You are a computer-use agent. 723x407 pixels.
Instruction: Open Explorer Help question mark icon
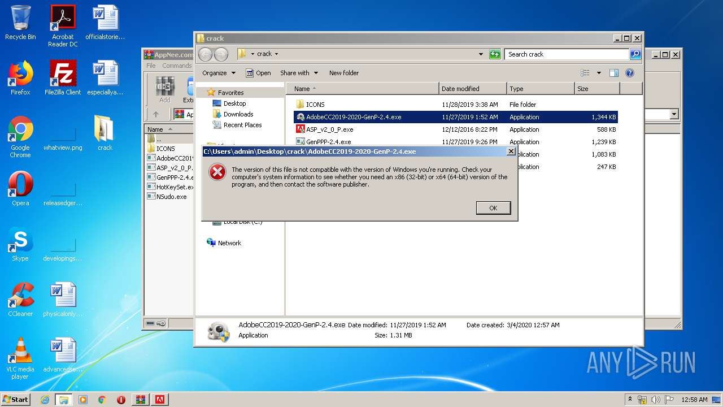[630, 73]
